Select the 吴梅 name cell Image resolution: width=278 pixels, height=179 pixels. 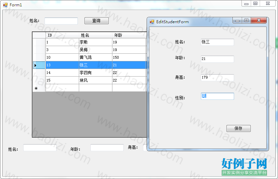point(95,50)
